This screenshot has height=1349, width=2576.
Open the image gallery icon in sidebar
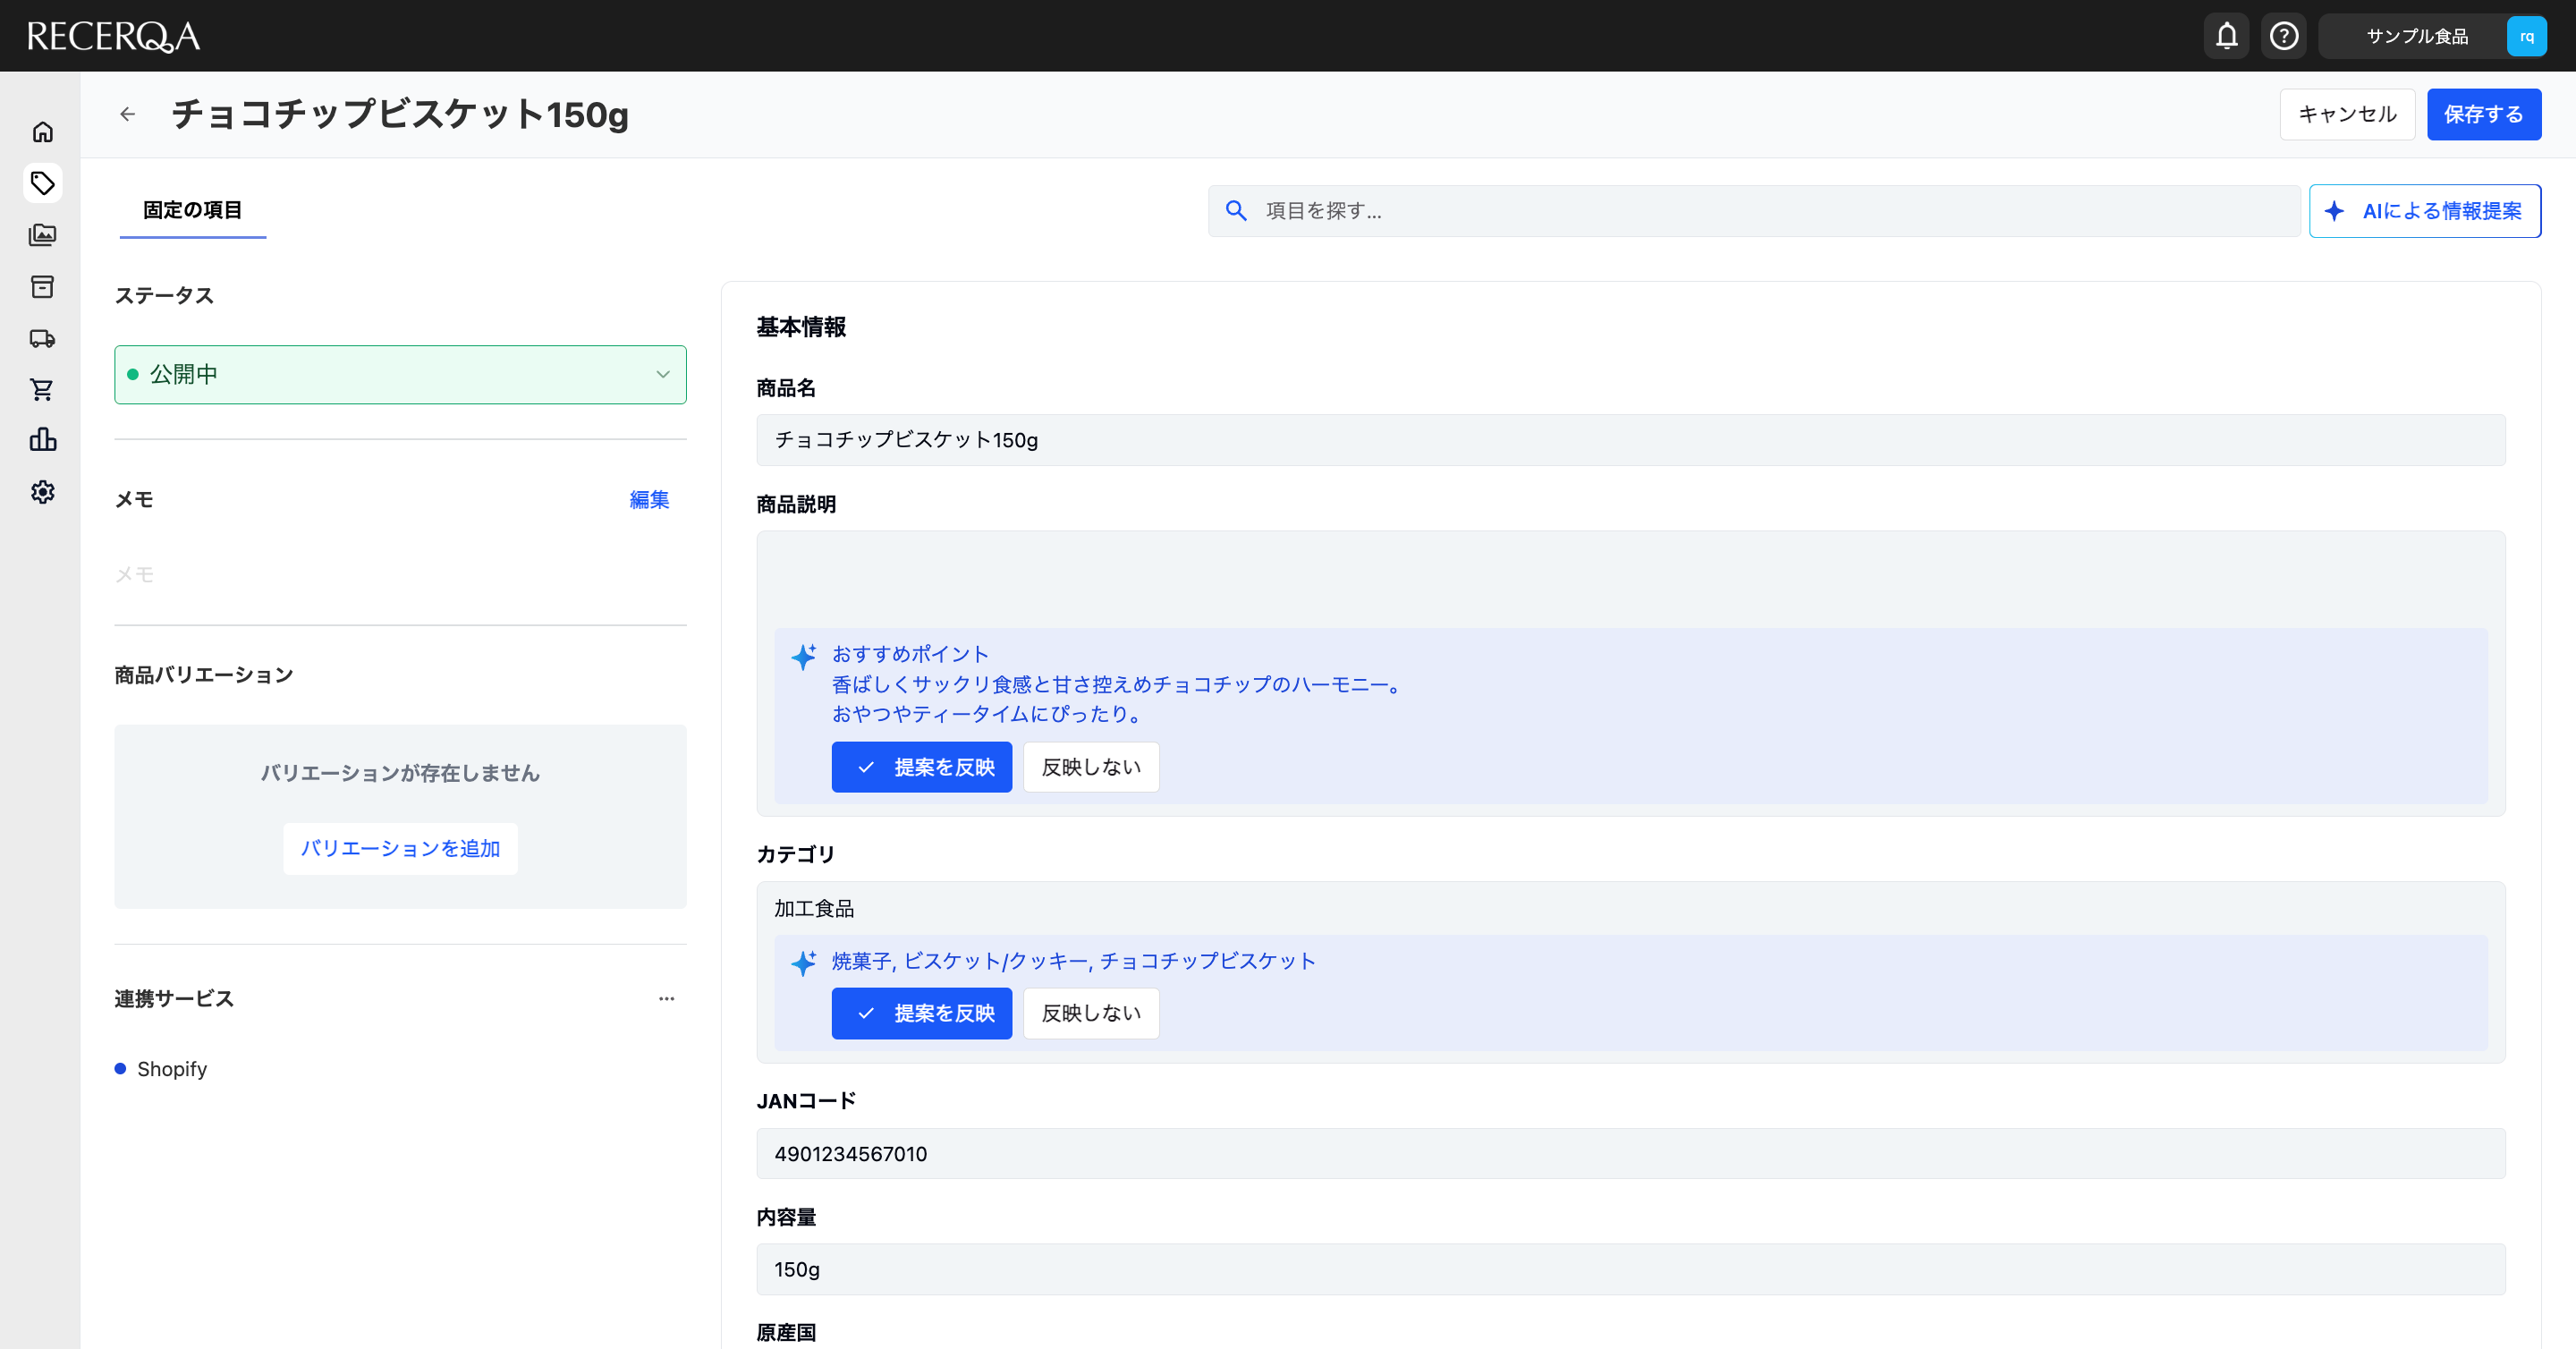coord(42,235)
